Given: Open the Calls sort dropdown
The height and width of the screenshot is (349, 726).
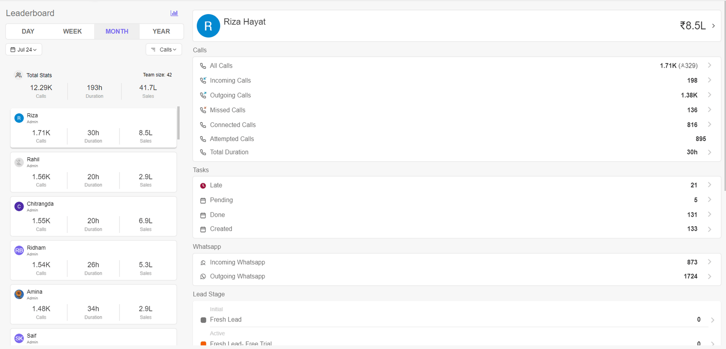Looking at the screenshot, I should [164, 49].
